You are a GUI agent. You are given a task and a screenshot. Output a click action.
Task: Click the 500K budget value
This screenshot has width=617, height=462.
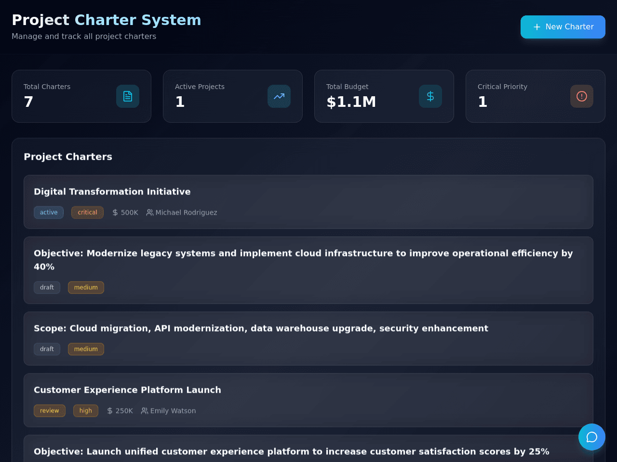tap(129, 213)
